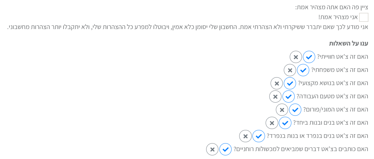Click X for 'צ'אט חווייתי' question
The width and height of the screenshot is (374, 159).
tap(296, 57)
